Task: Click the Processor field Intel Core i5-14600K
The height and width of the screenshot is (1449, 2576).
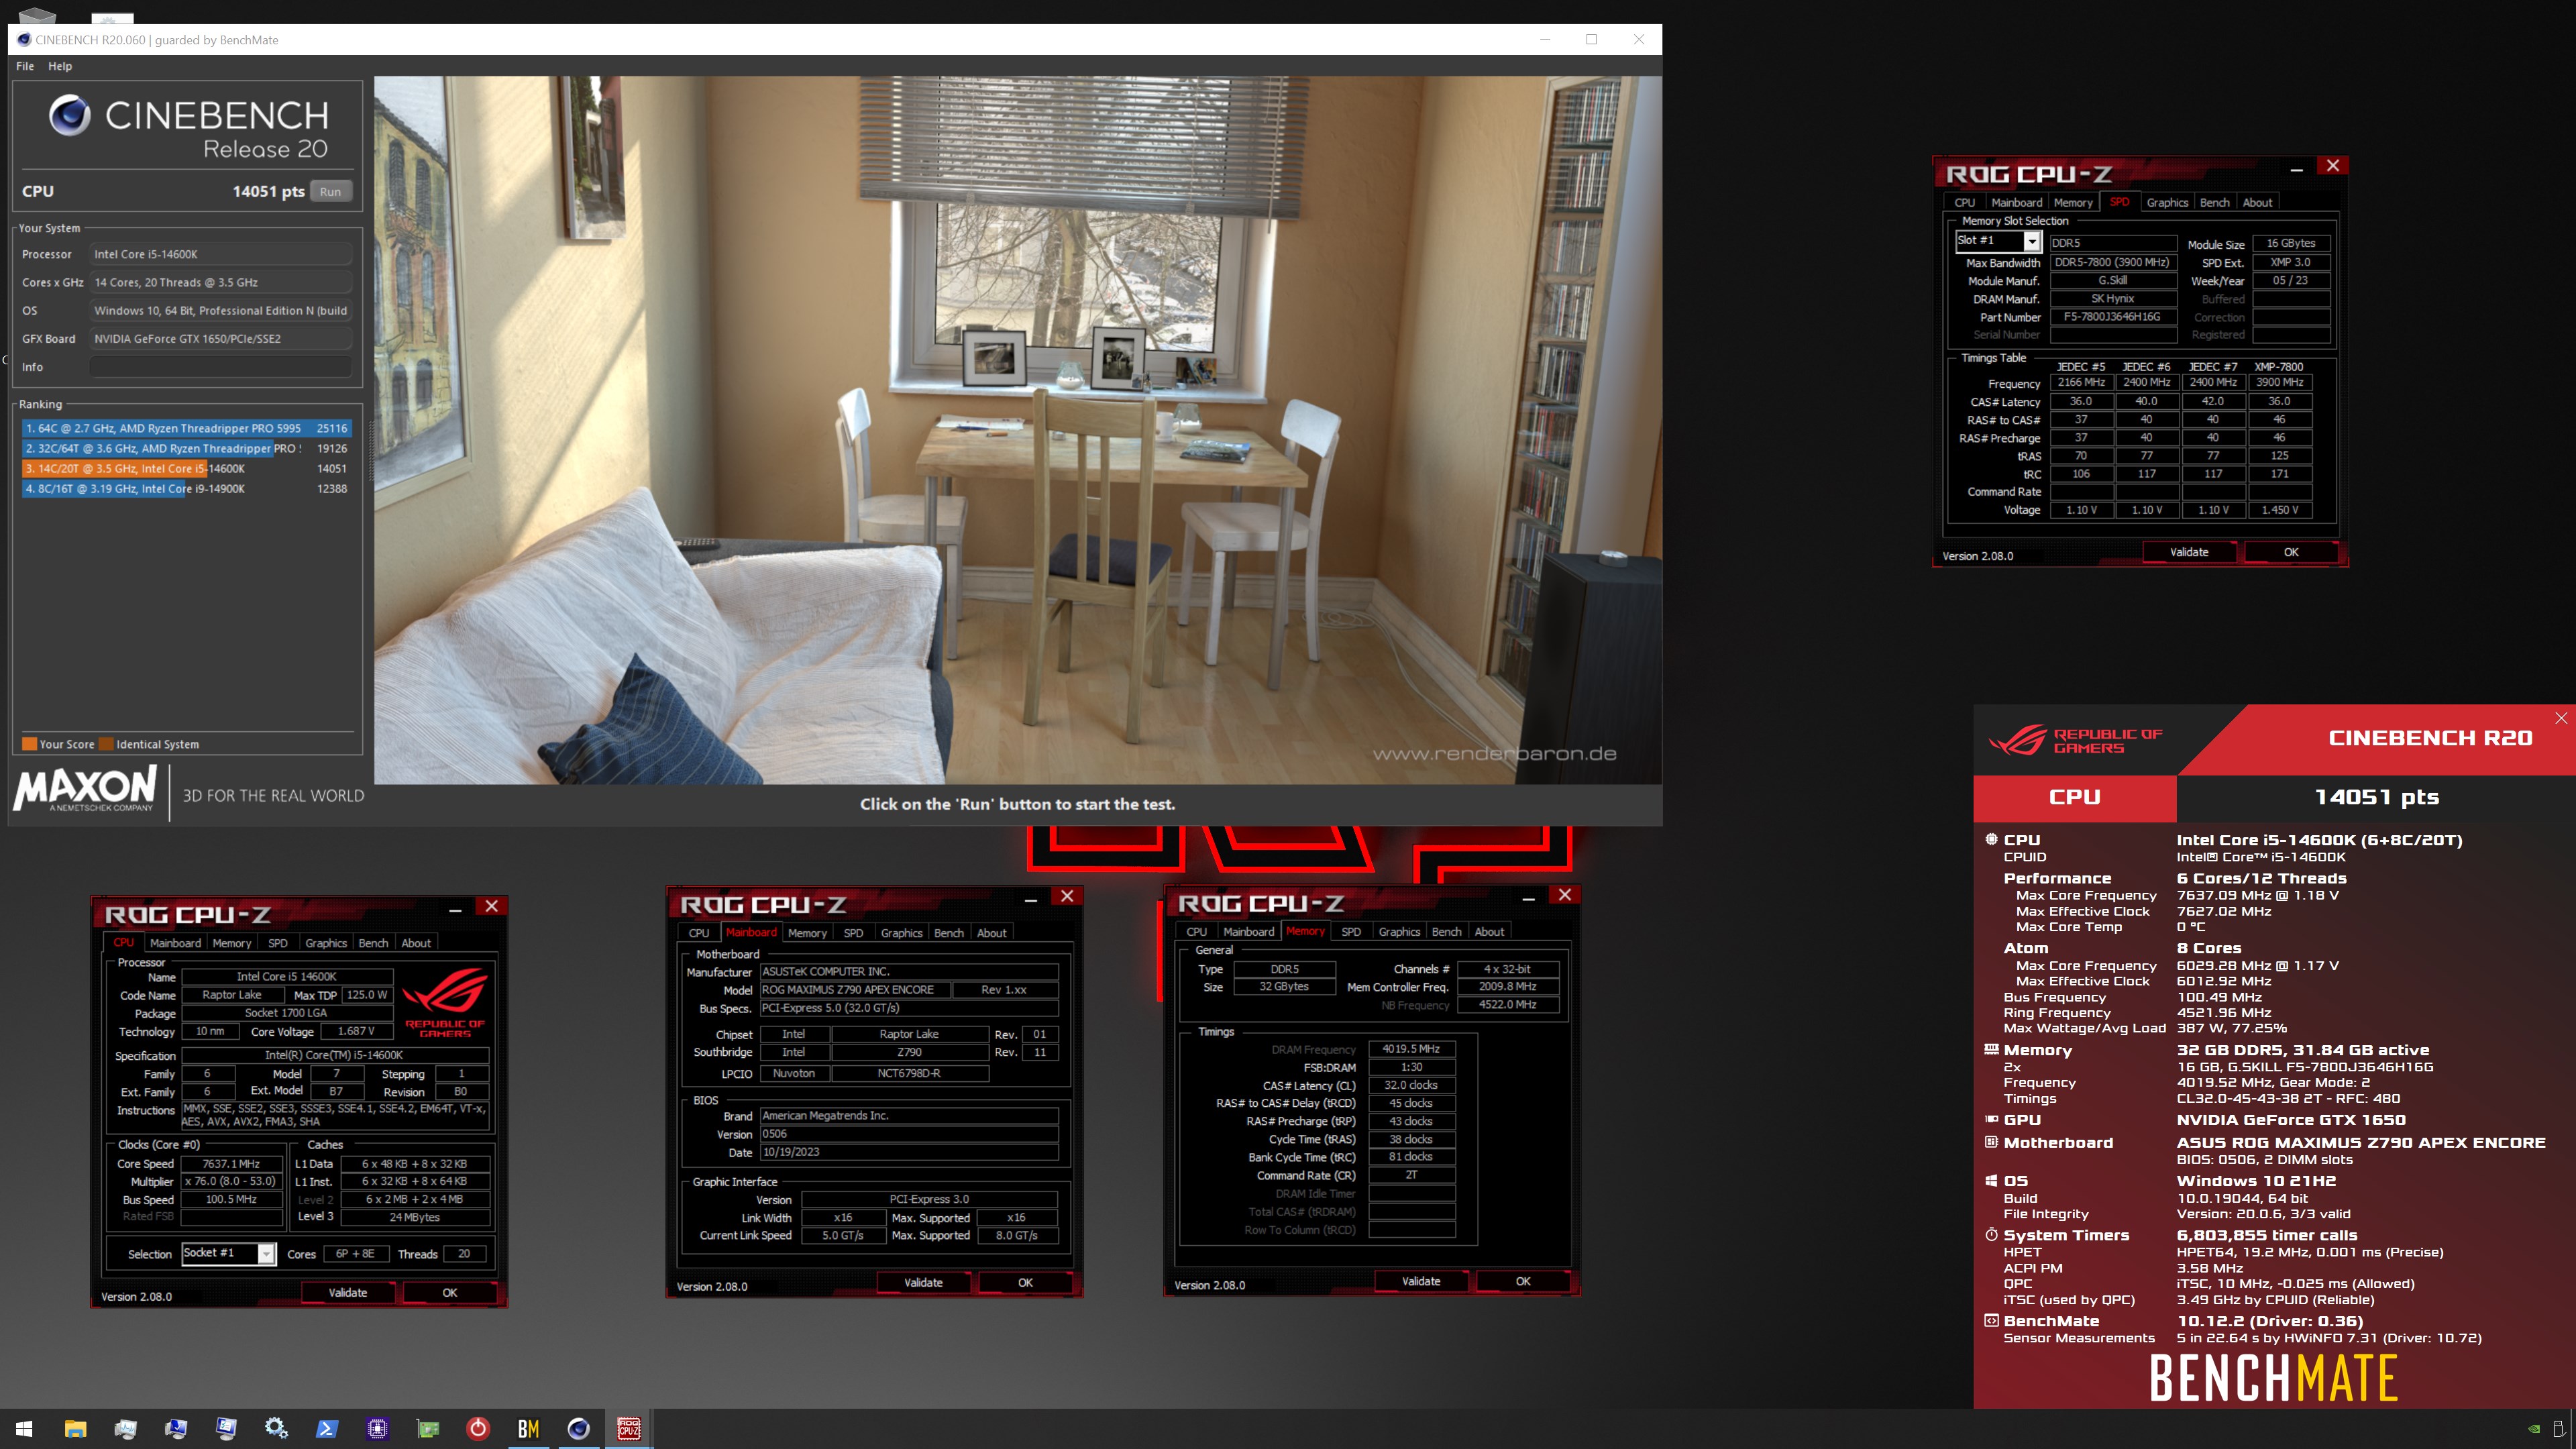Action: (x=221, y=254)
